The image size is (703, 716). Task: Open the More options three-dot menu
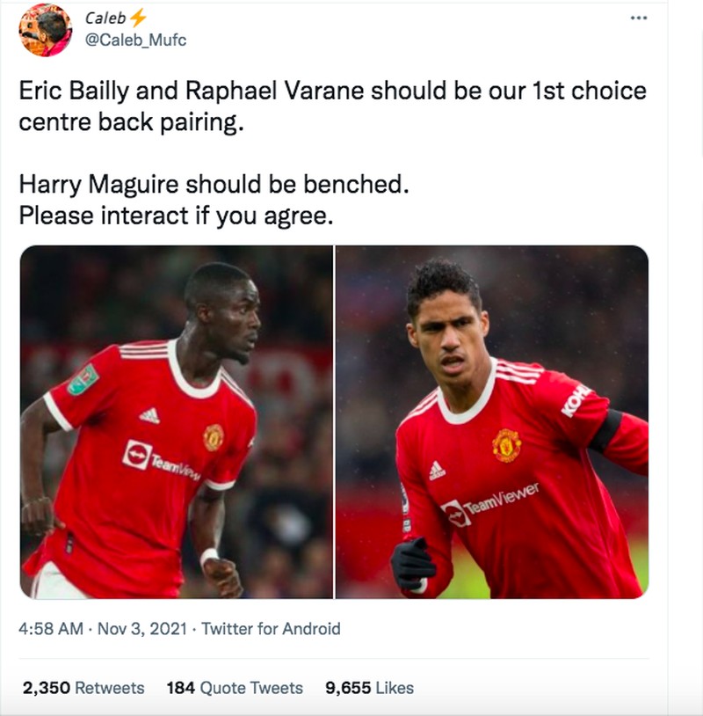click(639, 18)
